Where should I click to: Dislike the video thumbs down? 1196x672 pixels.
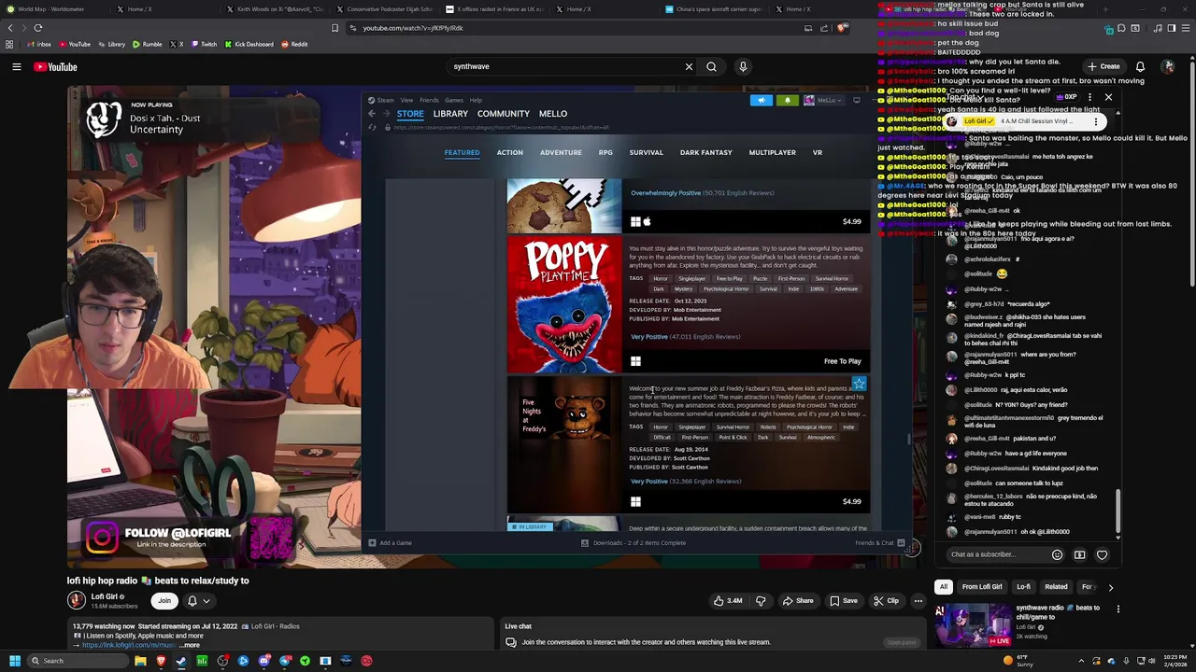click(x=760, y=601)
